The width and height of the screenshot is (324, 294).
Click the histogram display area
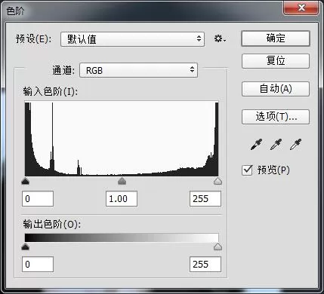pyautogui.click(x=122, y=139)
